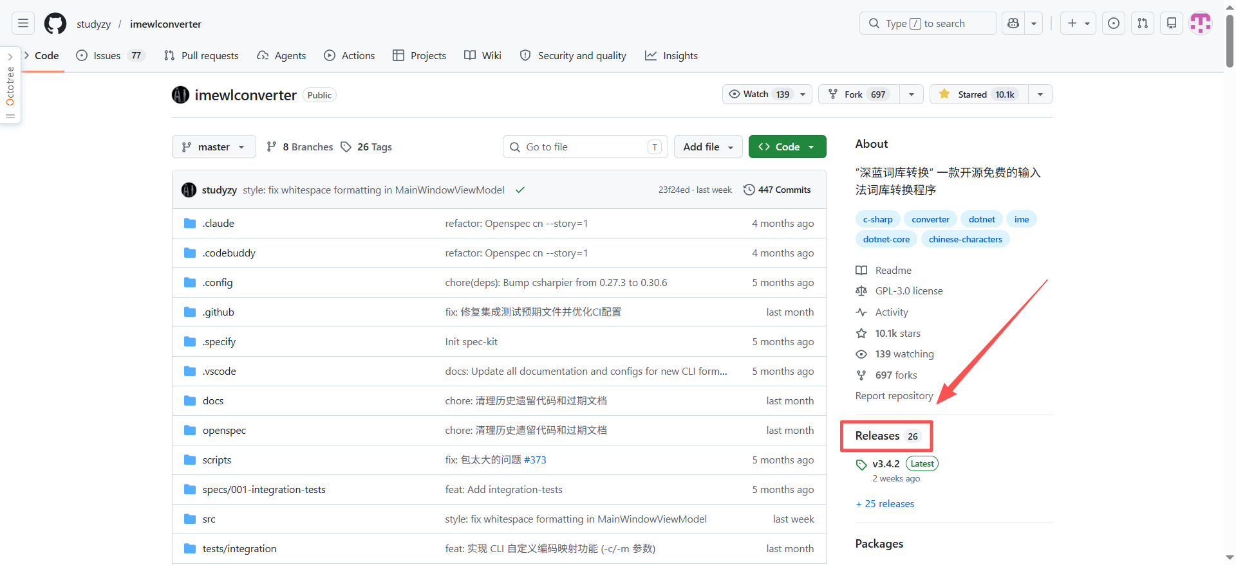Open the scripts folder name

click(217, 460)
